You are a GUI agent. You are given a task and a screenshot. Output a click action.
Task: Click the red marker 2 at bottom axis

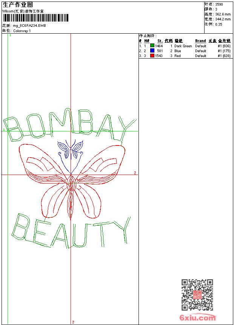[x=73, y=322]
